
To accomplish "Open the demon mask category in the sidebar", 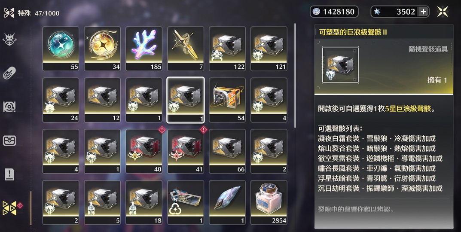I will [9, 39].
